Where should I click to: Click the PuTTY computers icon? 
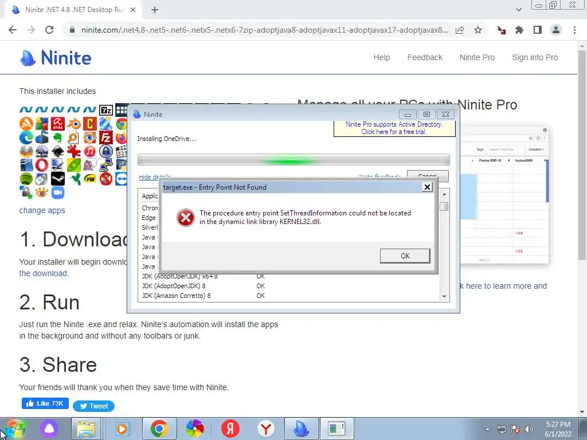(x=106, y=165)
